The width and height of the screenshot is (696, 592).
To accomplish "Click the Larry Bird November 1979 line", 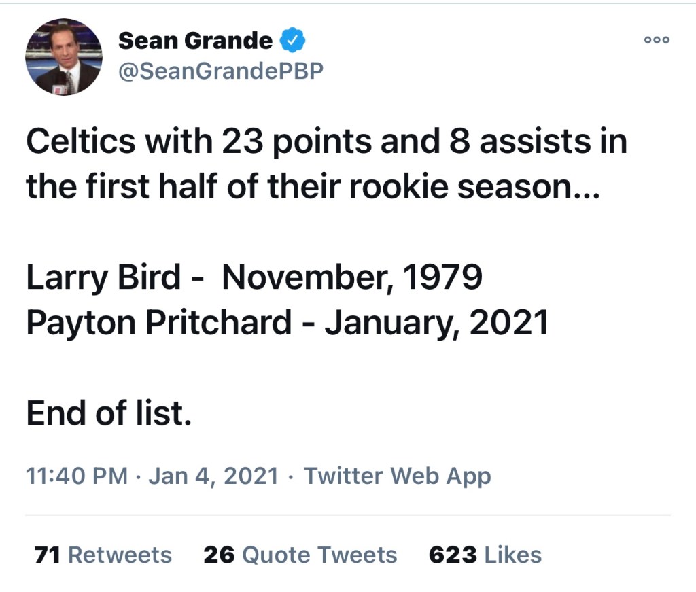I will pyautogui.click(x=254, y=277).
